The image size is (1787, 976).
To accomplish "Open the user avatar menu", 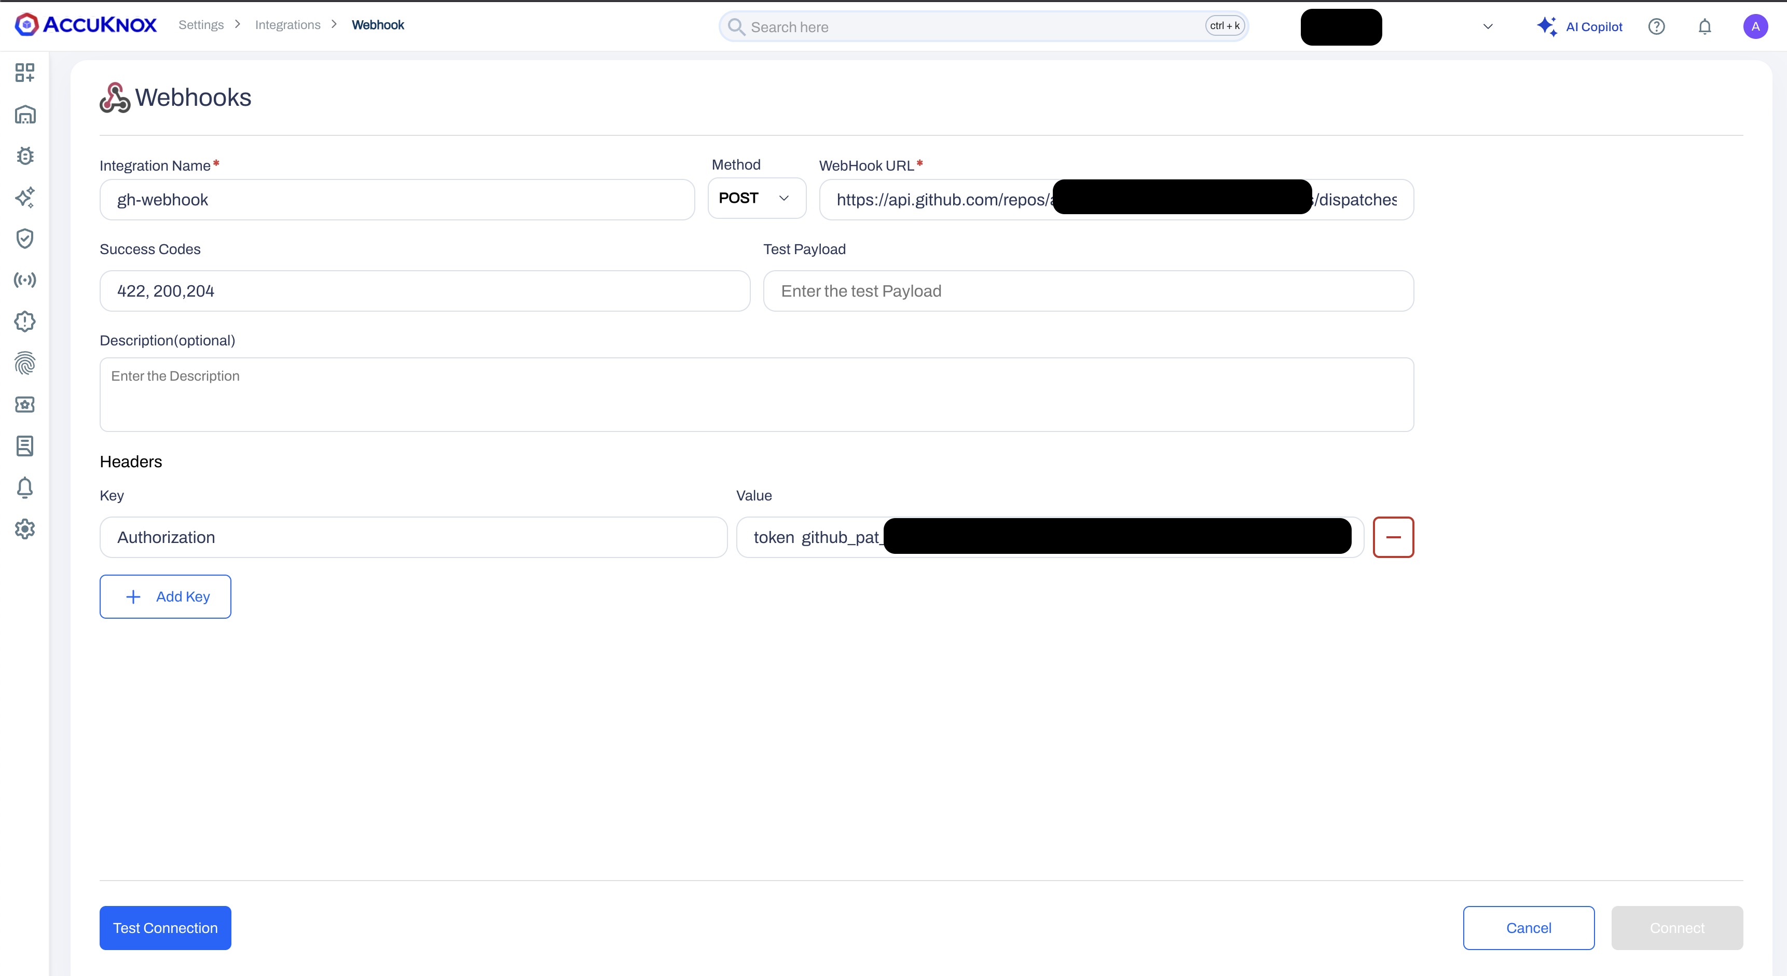I will 1755,27.
